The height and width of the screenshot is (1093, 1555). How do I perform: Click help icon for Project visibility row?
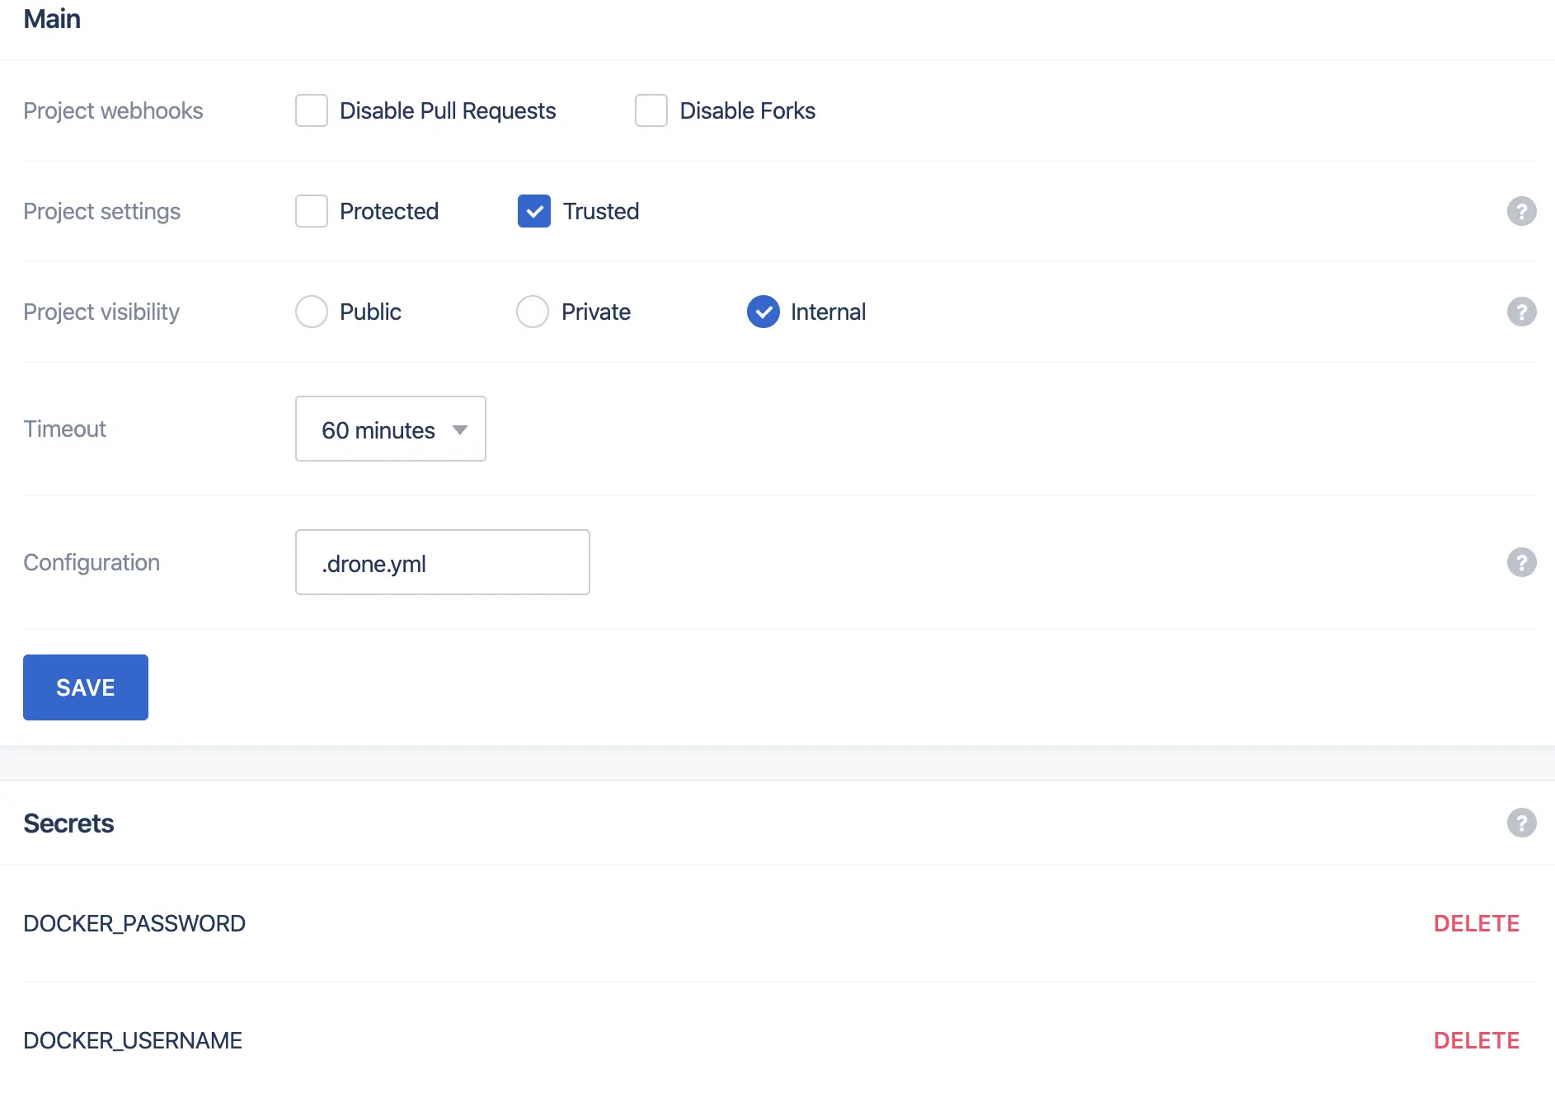coord(1521,312)
